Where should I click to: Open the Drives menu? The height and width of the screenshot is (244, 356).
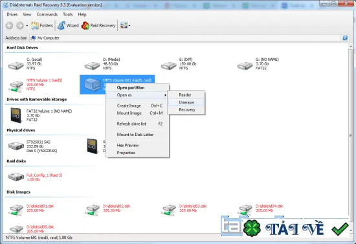click(x=12, y=14)
